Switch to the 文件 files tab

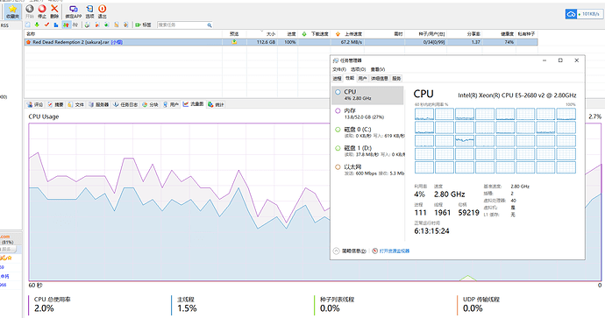pos(76,104)
